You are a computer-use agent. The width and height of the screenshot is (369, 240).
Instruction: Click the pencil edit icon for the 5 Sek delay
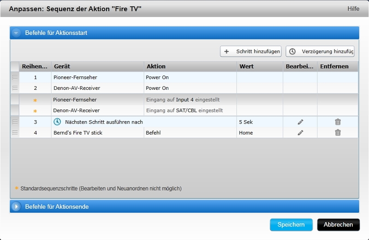pos(301,122)
